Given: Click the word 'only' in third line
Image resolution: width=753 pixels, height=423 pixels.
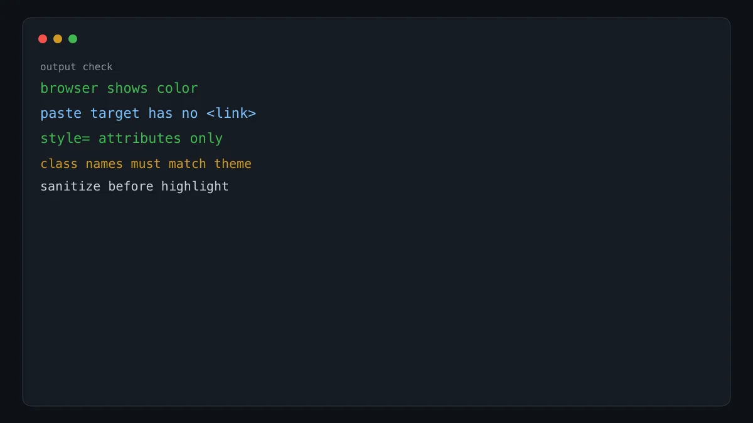Looking at the screenshot, I should coord(206,138).
